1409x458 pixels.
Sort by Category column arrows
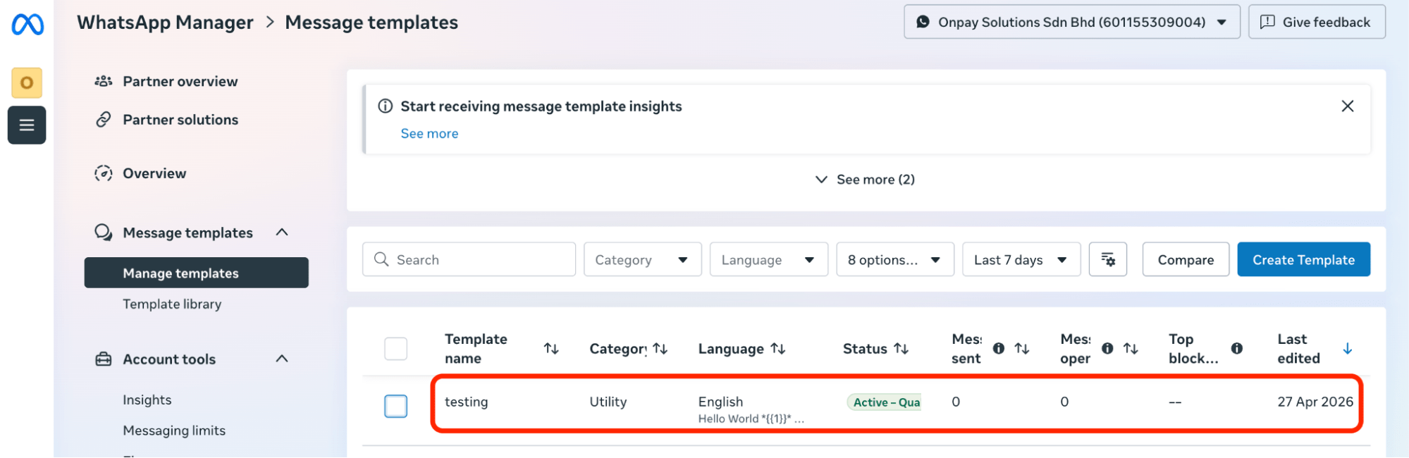(x=660, y=349)
